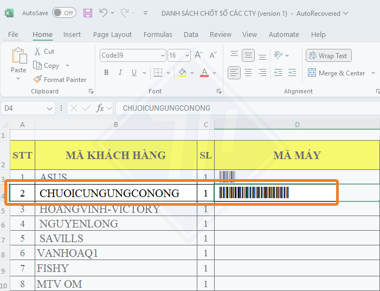Click the Undo arrow icon
This screenshot has width=380, height=291.
pyautogui.click(x=103, y=12)
